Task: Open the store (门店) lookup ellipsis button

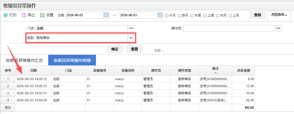Action: pos(131,28)
